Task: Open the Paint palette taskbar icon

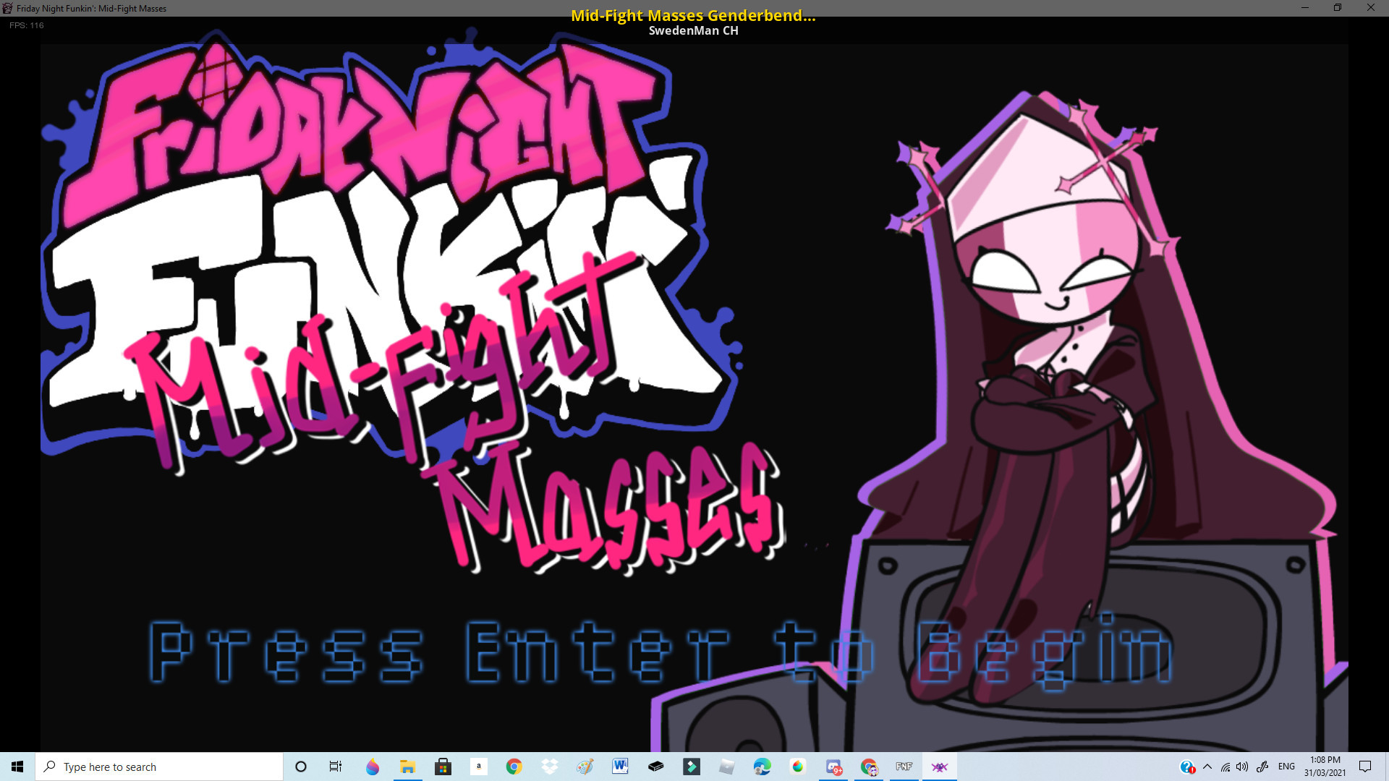Action: (585, 767)
